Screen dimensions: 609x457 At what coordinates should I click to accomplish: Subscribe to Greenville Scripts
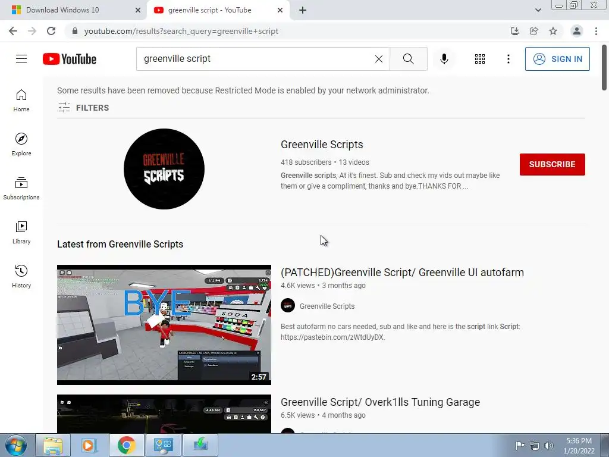553,164
